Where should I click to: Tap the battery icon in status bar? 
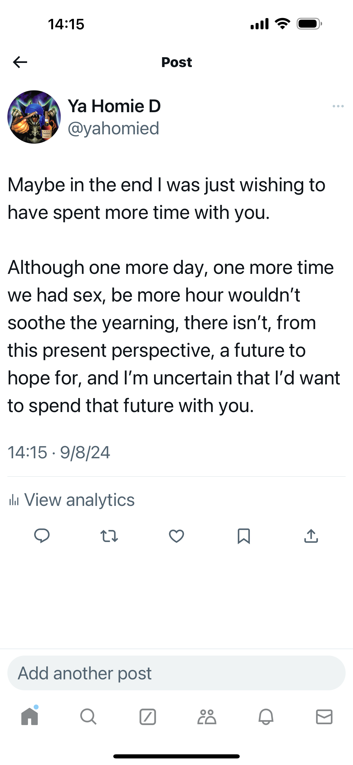309,24
